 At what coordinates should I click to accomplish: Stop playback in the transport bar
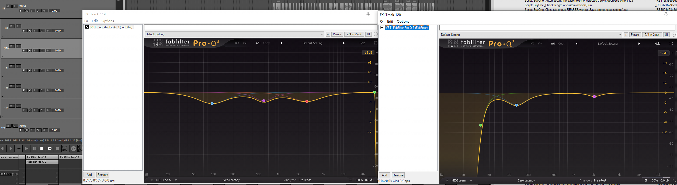pos(42,148)
